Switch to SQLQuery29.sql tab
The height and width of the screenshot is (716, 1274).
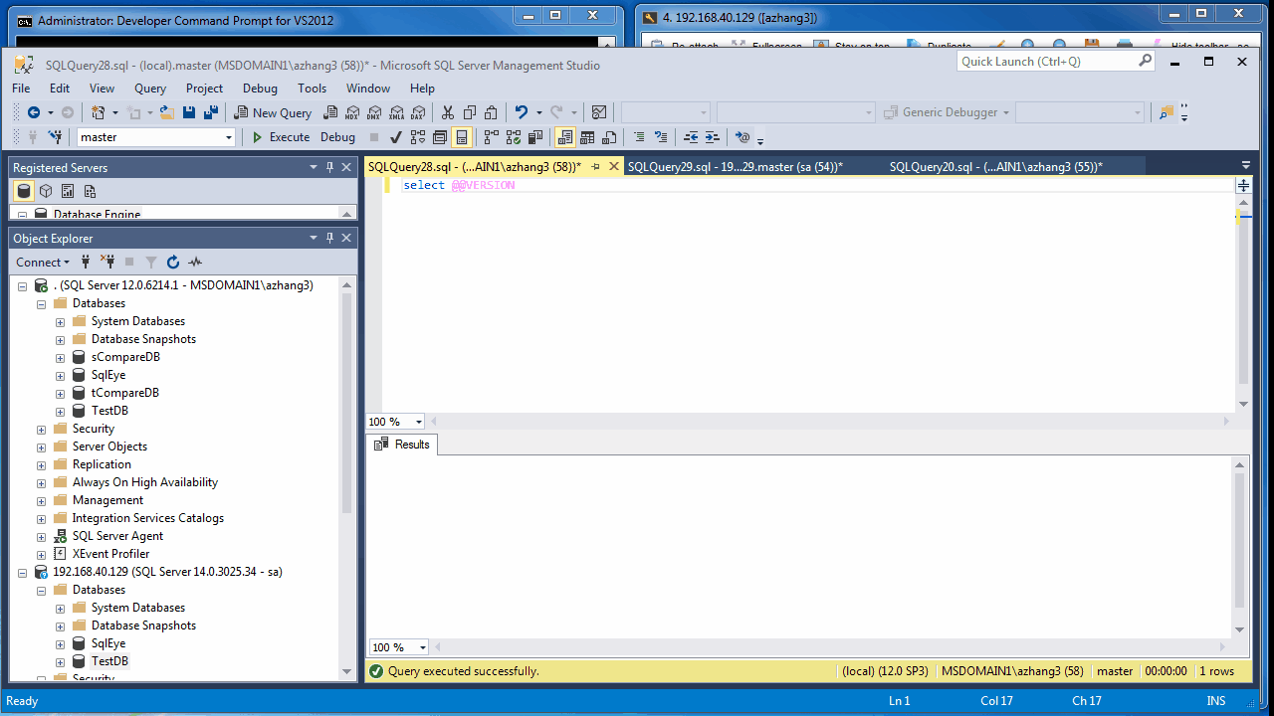pos(736,167)
